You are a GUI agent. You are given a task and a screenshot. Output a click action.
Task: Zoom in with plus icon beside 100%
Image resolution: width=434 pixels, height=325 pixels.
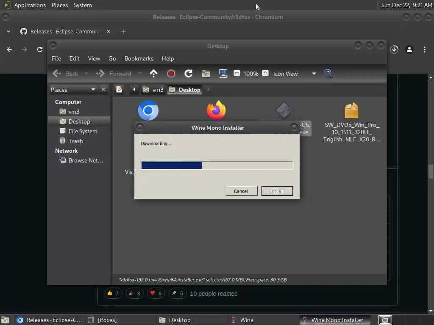click(x=265, y=73)
